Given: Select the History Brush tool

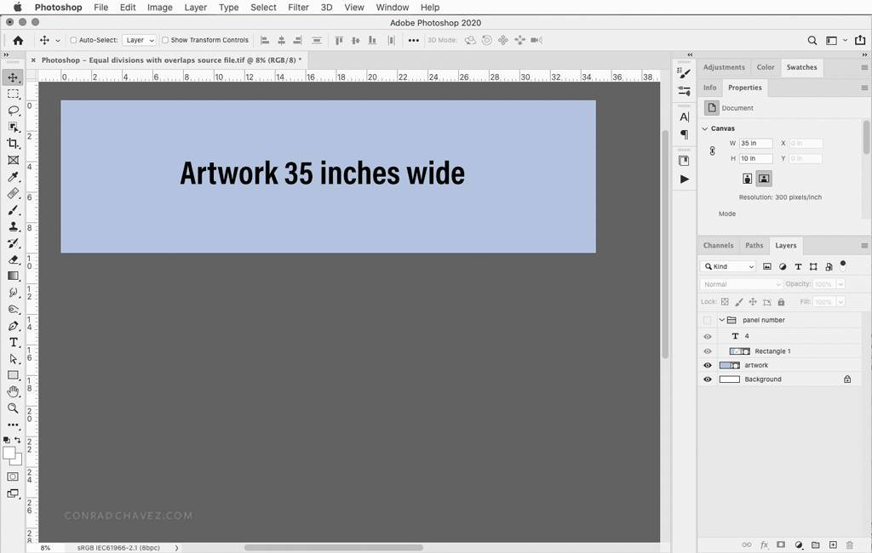Looking at the screenshot, I should coord(14,242).
